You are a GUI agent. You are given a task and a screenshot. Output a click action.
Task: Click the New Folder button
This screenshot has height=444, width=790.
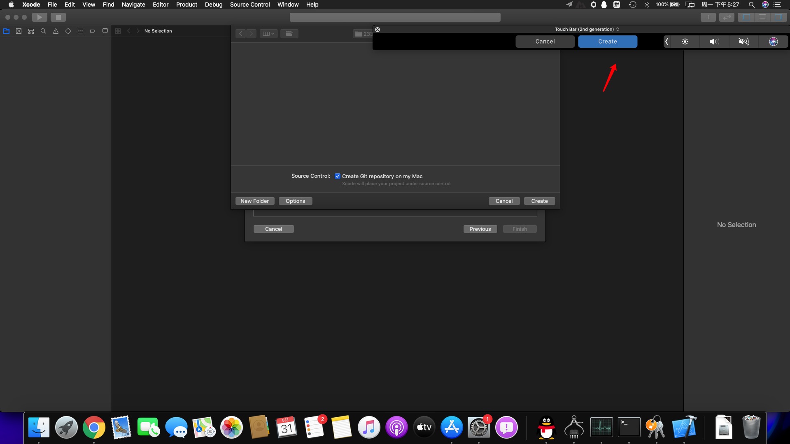(x=255, y=201)
